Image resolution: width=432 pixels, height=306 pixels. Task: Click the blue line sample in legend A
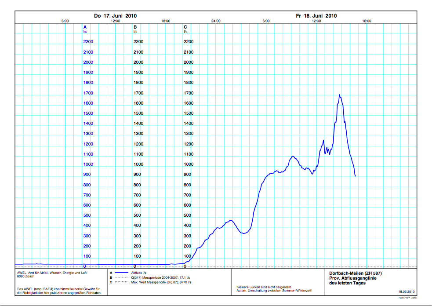coord(121,273)
